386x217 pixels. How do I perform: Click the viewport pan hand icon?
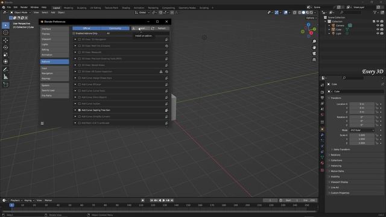[314, 48]
